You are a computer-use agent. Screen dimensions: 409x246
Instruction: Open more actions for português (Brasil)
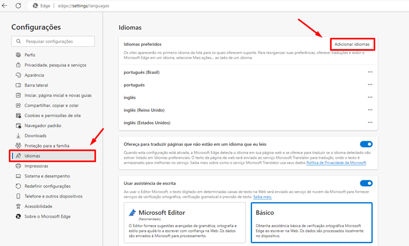click(370, 72)
